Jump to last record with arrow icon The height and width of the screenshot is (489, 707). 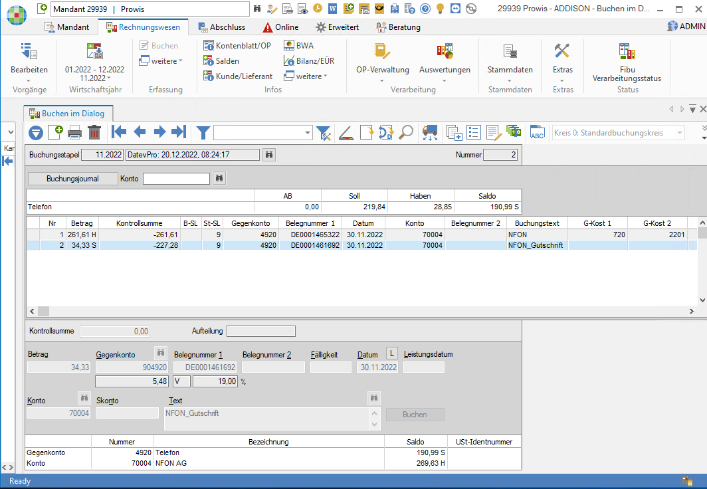tap(178, 132)
